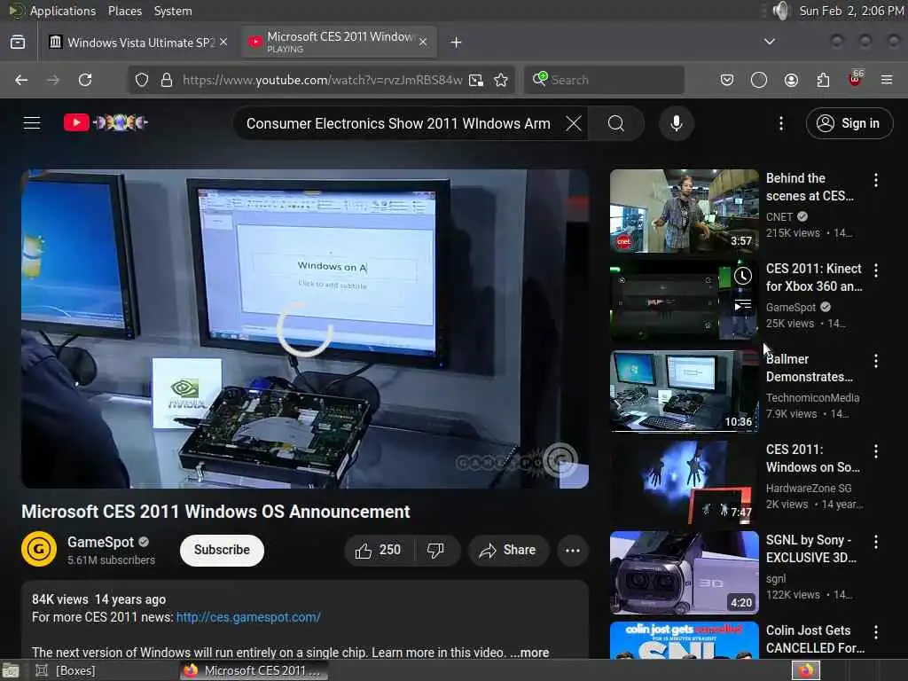The image size is (908, 681).
Task: Open the GameSpot channel avatar
Action: pos(39,548)
